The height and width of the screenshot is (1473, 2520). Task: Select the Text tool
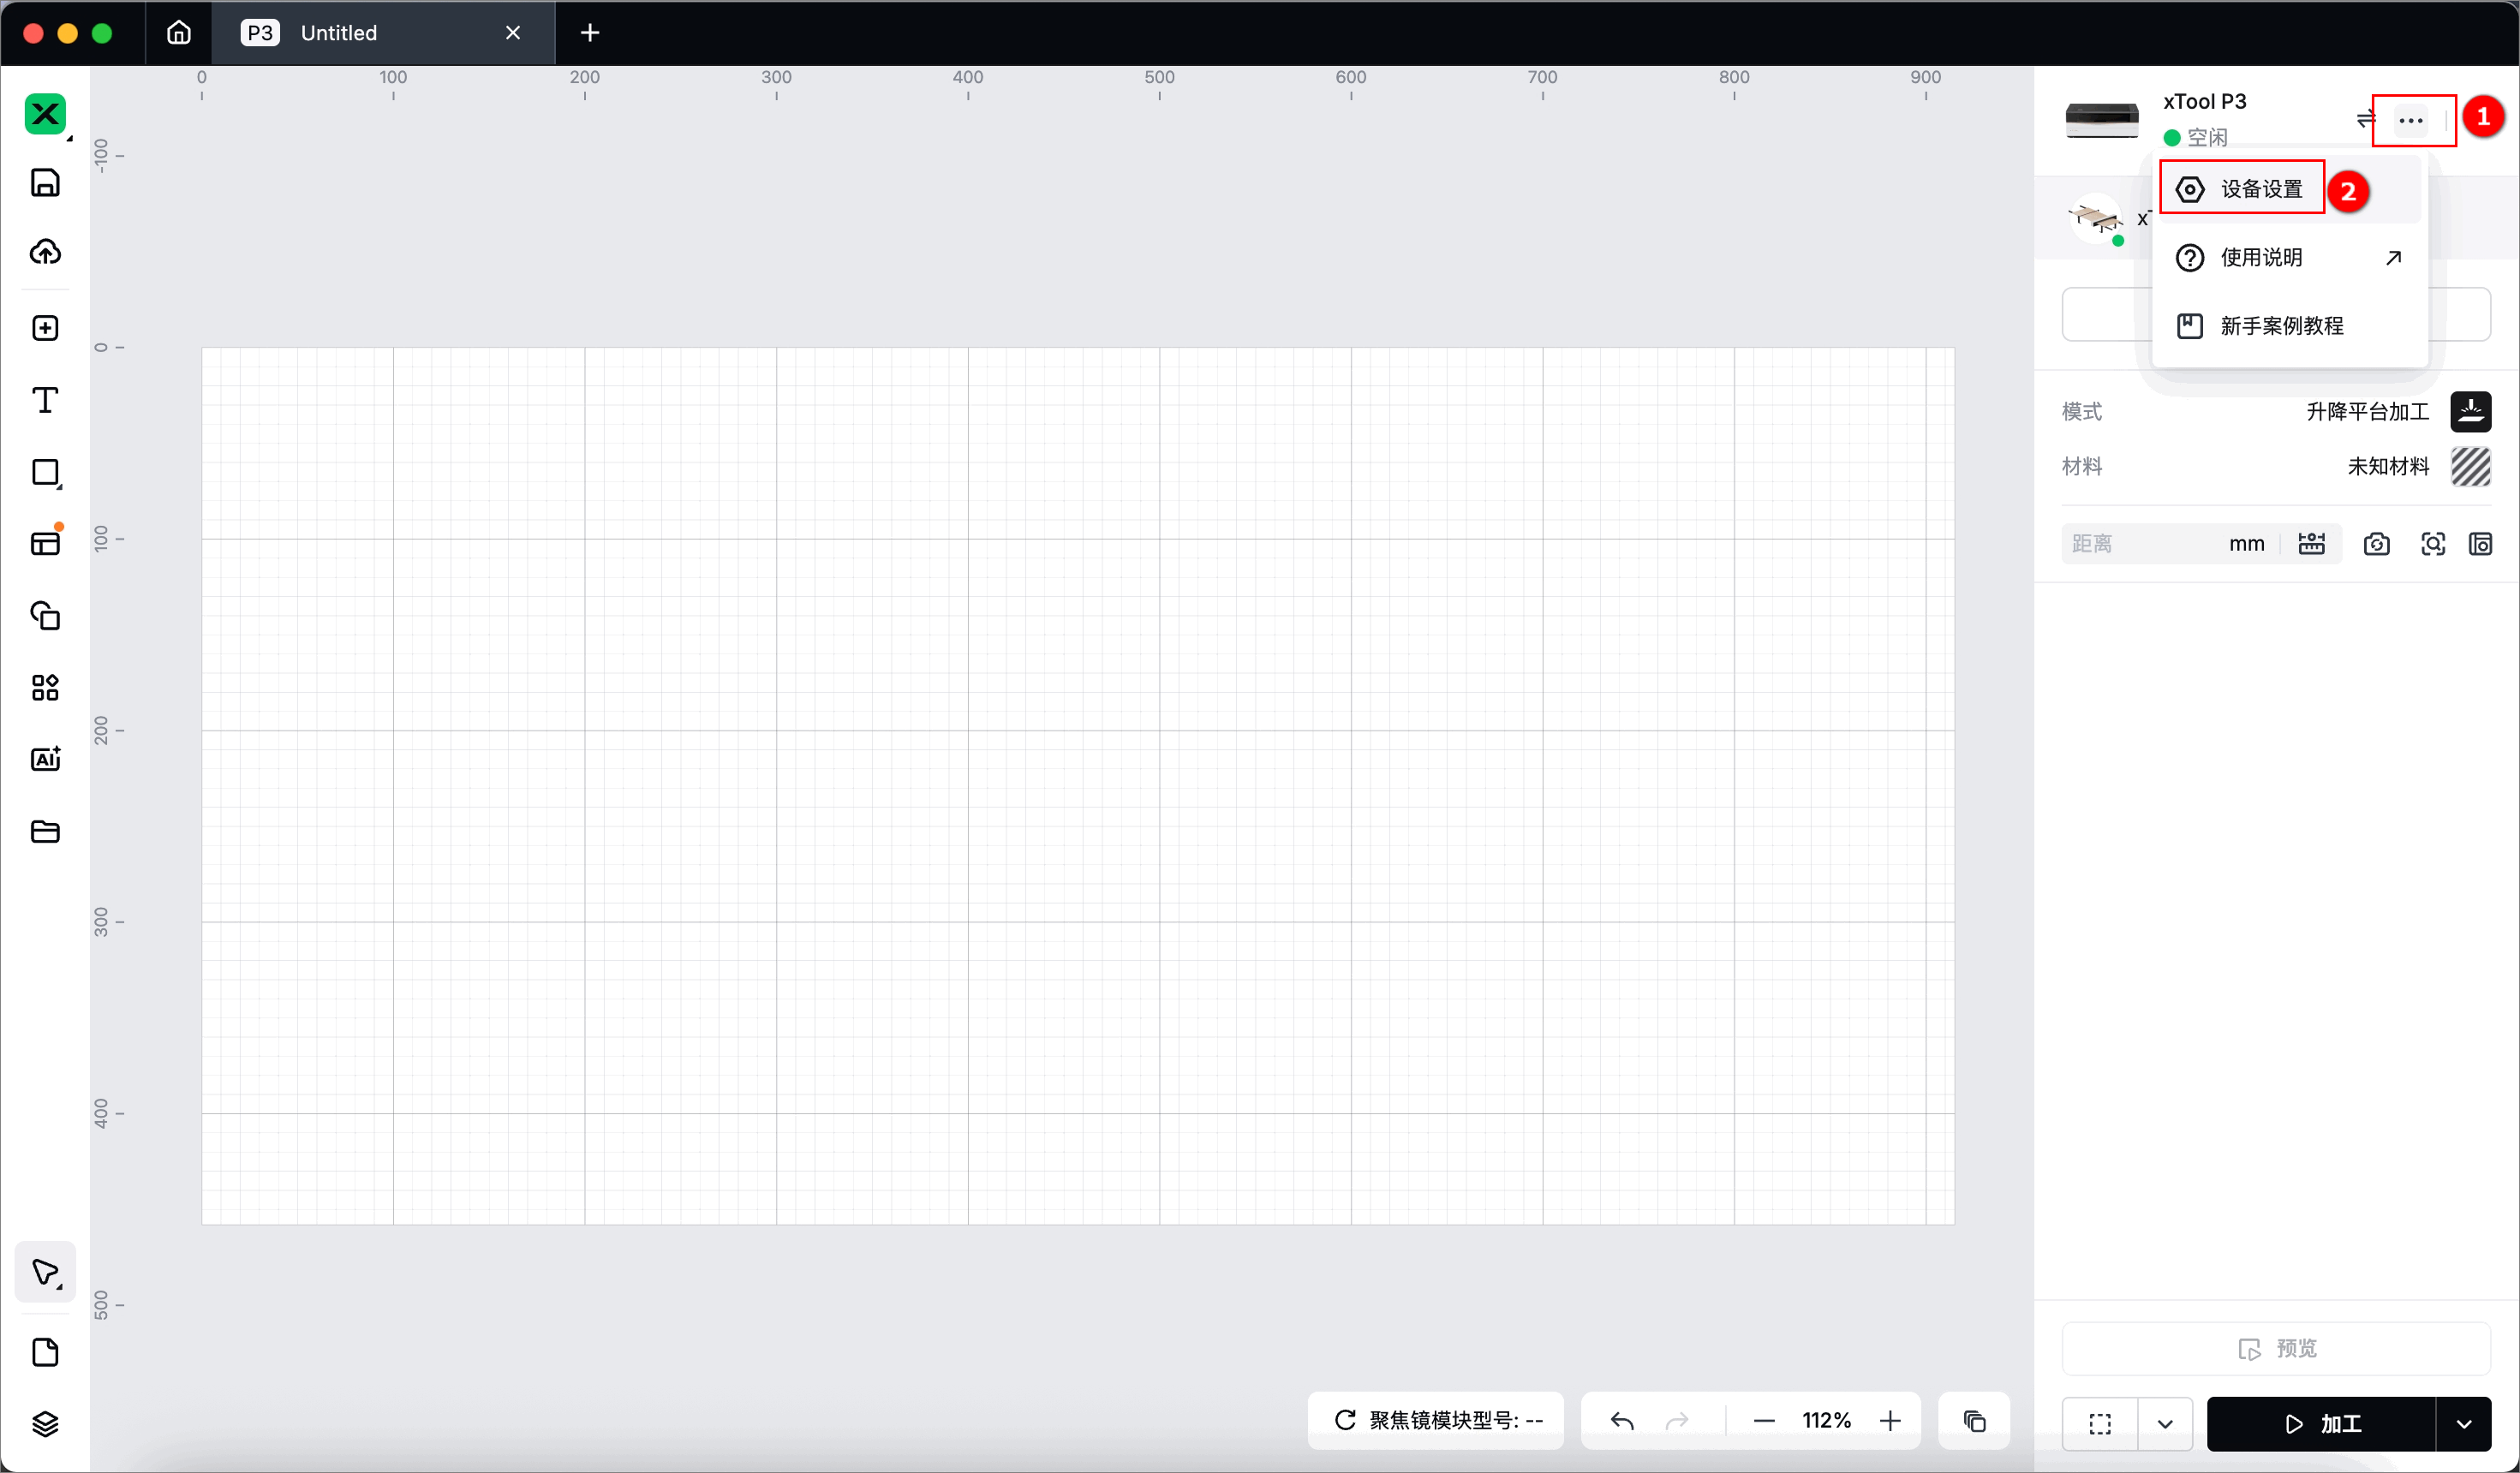pyautogui.click(x=45, y=400)
